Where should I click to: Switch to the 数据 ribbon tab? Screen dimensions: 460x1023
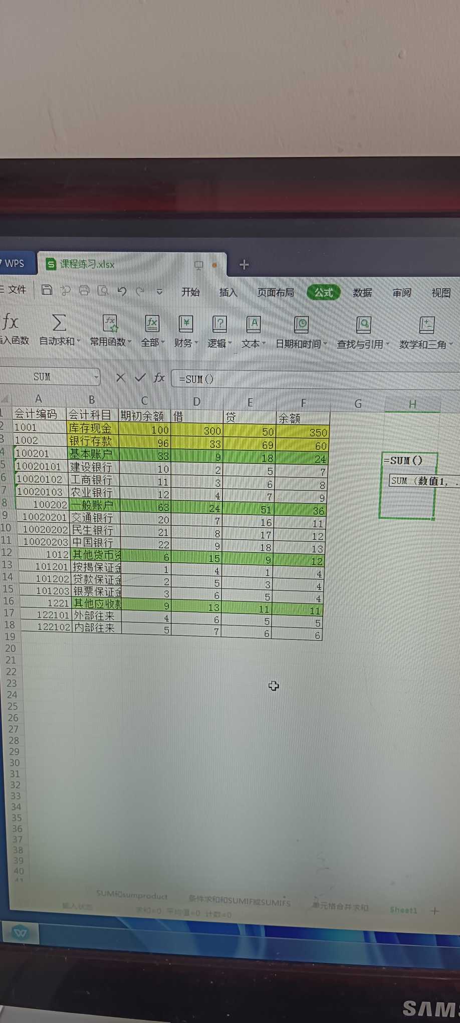point(362,293)
